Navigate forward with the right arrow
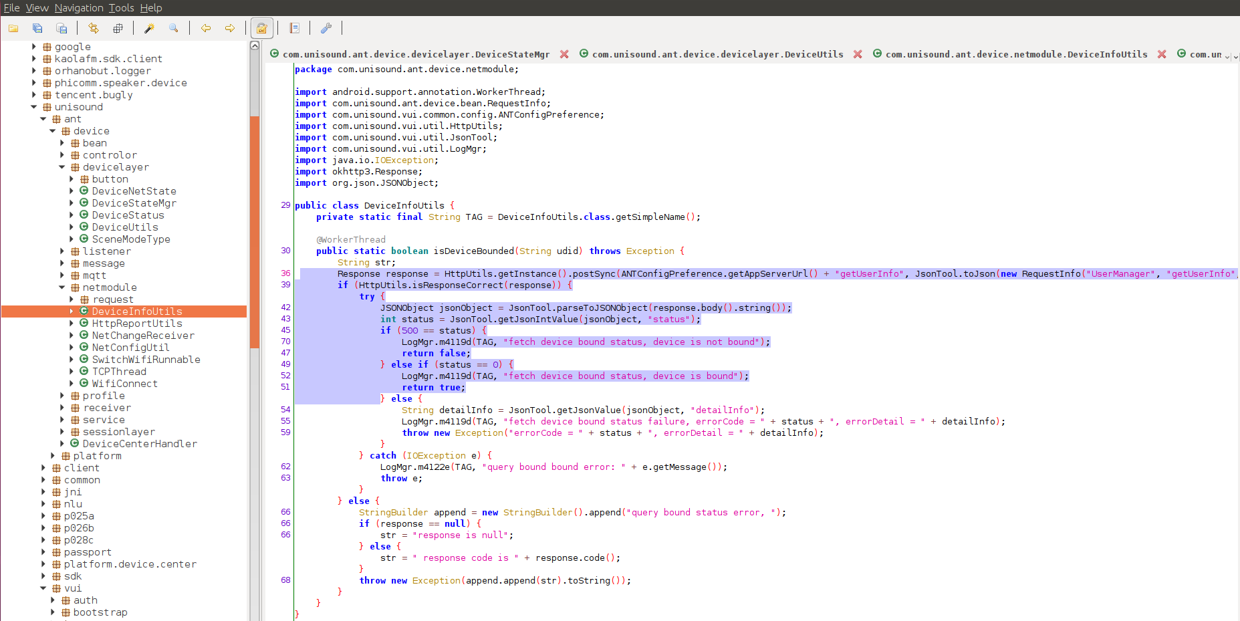 pos(230,28)
